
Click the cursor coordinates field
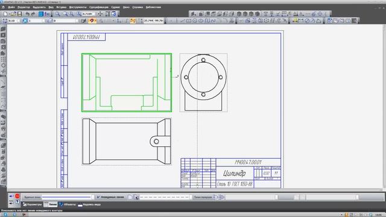154,21
